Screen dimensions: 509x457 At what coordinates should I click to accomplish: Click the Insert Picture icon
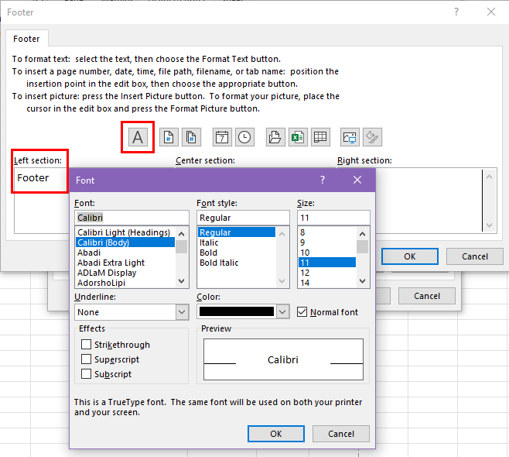click(350, 137)
